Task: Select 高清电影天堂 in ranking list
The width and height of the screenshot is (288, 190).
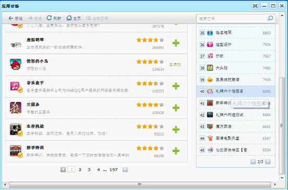Action: click(x=227, y=138)
